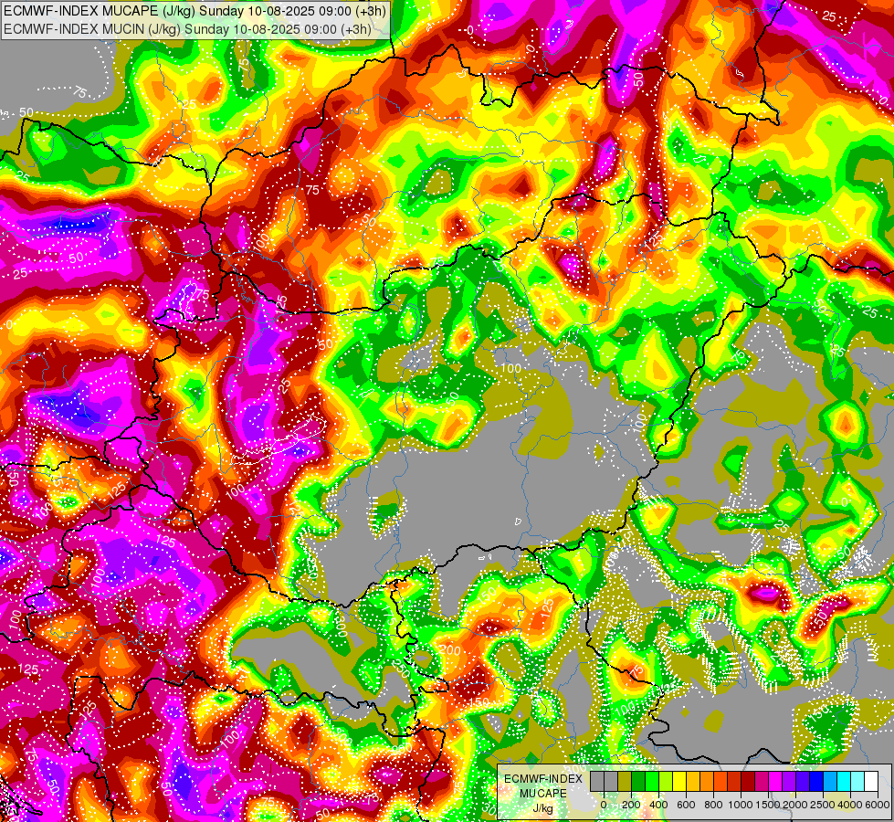The image size is (894, 822).
Task: Click the dark blue legend swatch
Action: (x=816, y=781)
